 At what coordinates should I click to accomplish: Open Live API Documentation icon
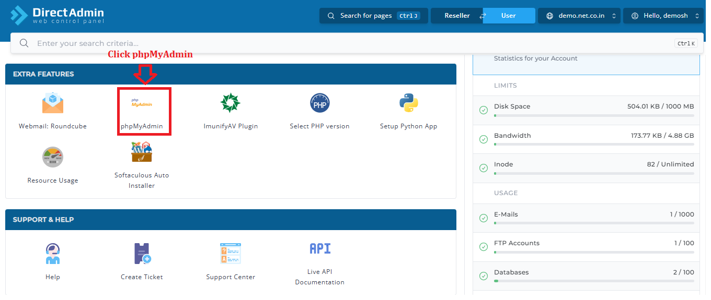coord(320,248)
